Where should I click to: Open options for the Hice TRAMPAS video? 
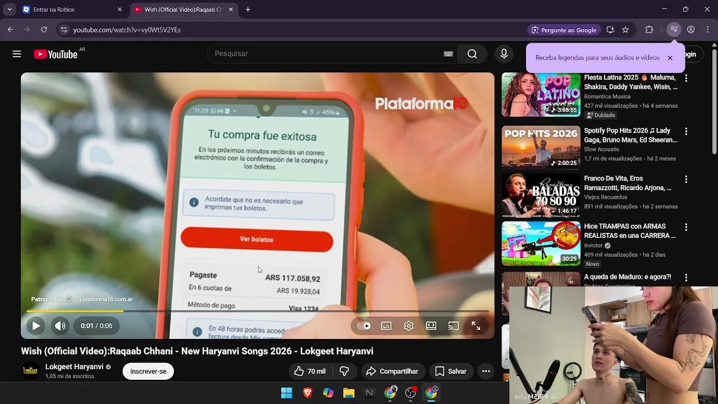(686, 227)
